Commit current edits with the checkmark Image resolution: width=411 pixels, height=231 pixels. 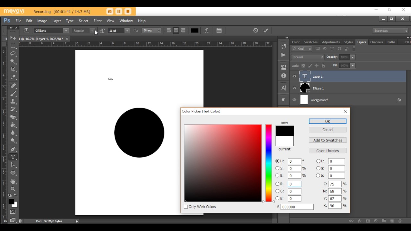click(266, 30)
